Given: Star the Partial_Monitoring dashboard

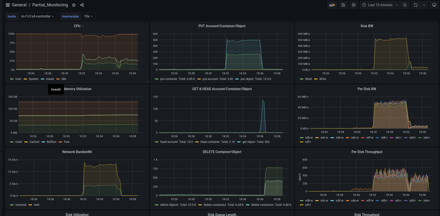Looking at the screenshot, I should tap(74, 5).
